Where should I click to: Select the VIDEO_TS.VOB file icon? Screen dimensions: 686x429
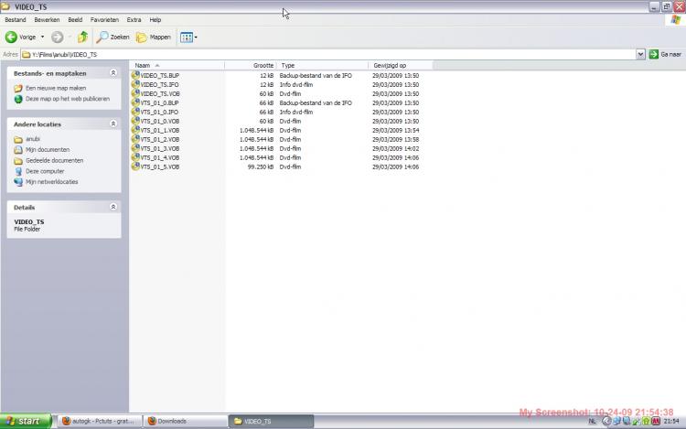click(135, 93)
